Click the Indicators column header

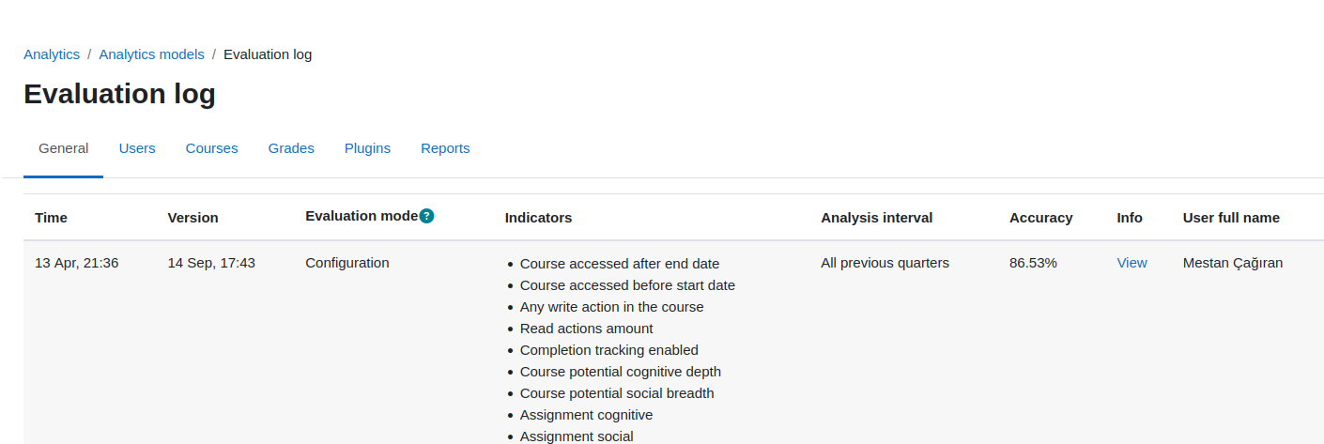tap(538, 218)
